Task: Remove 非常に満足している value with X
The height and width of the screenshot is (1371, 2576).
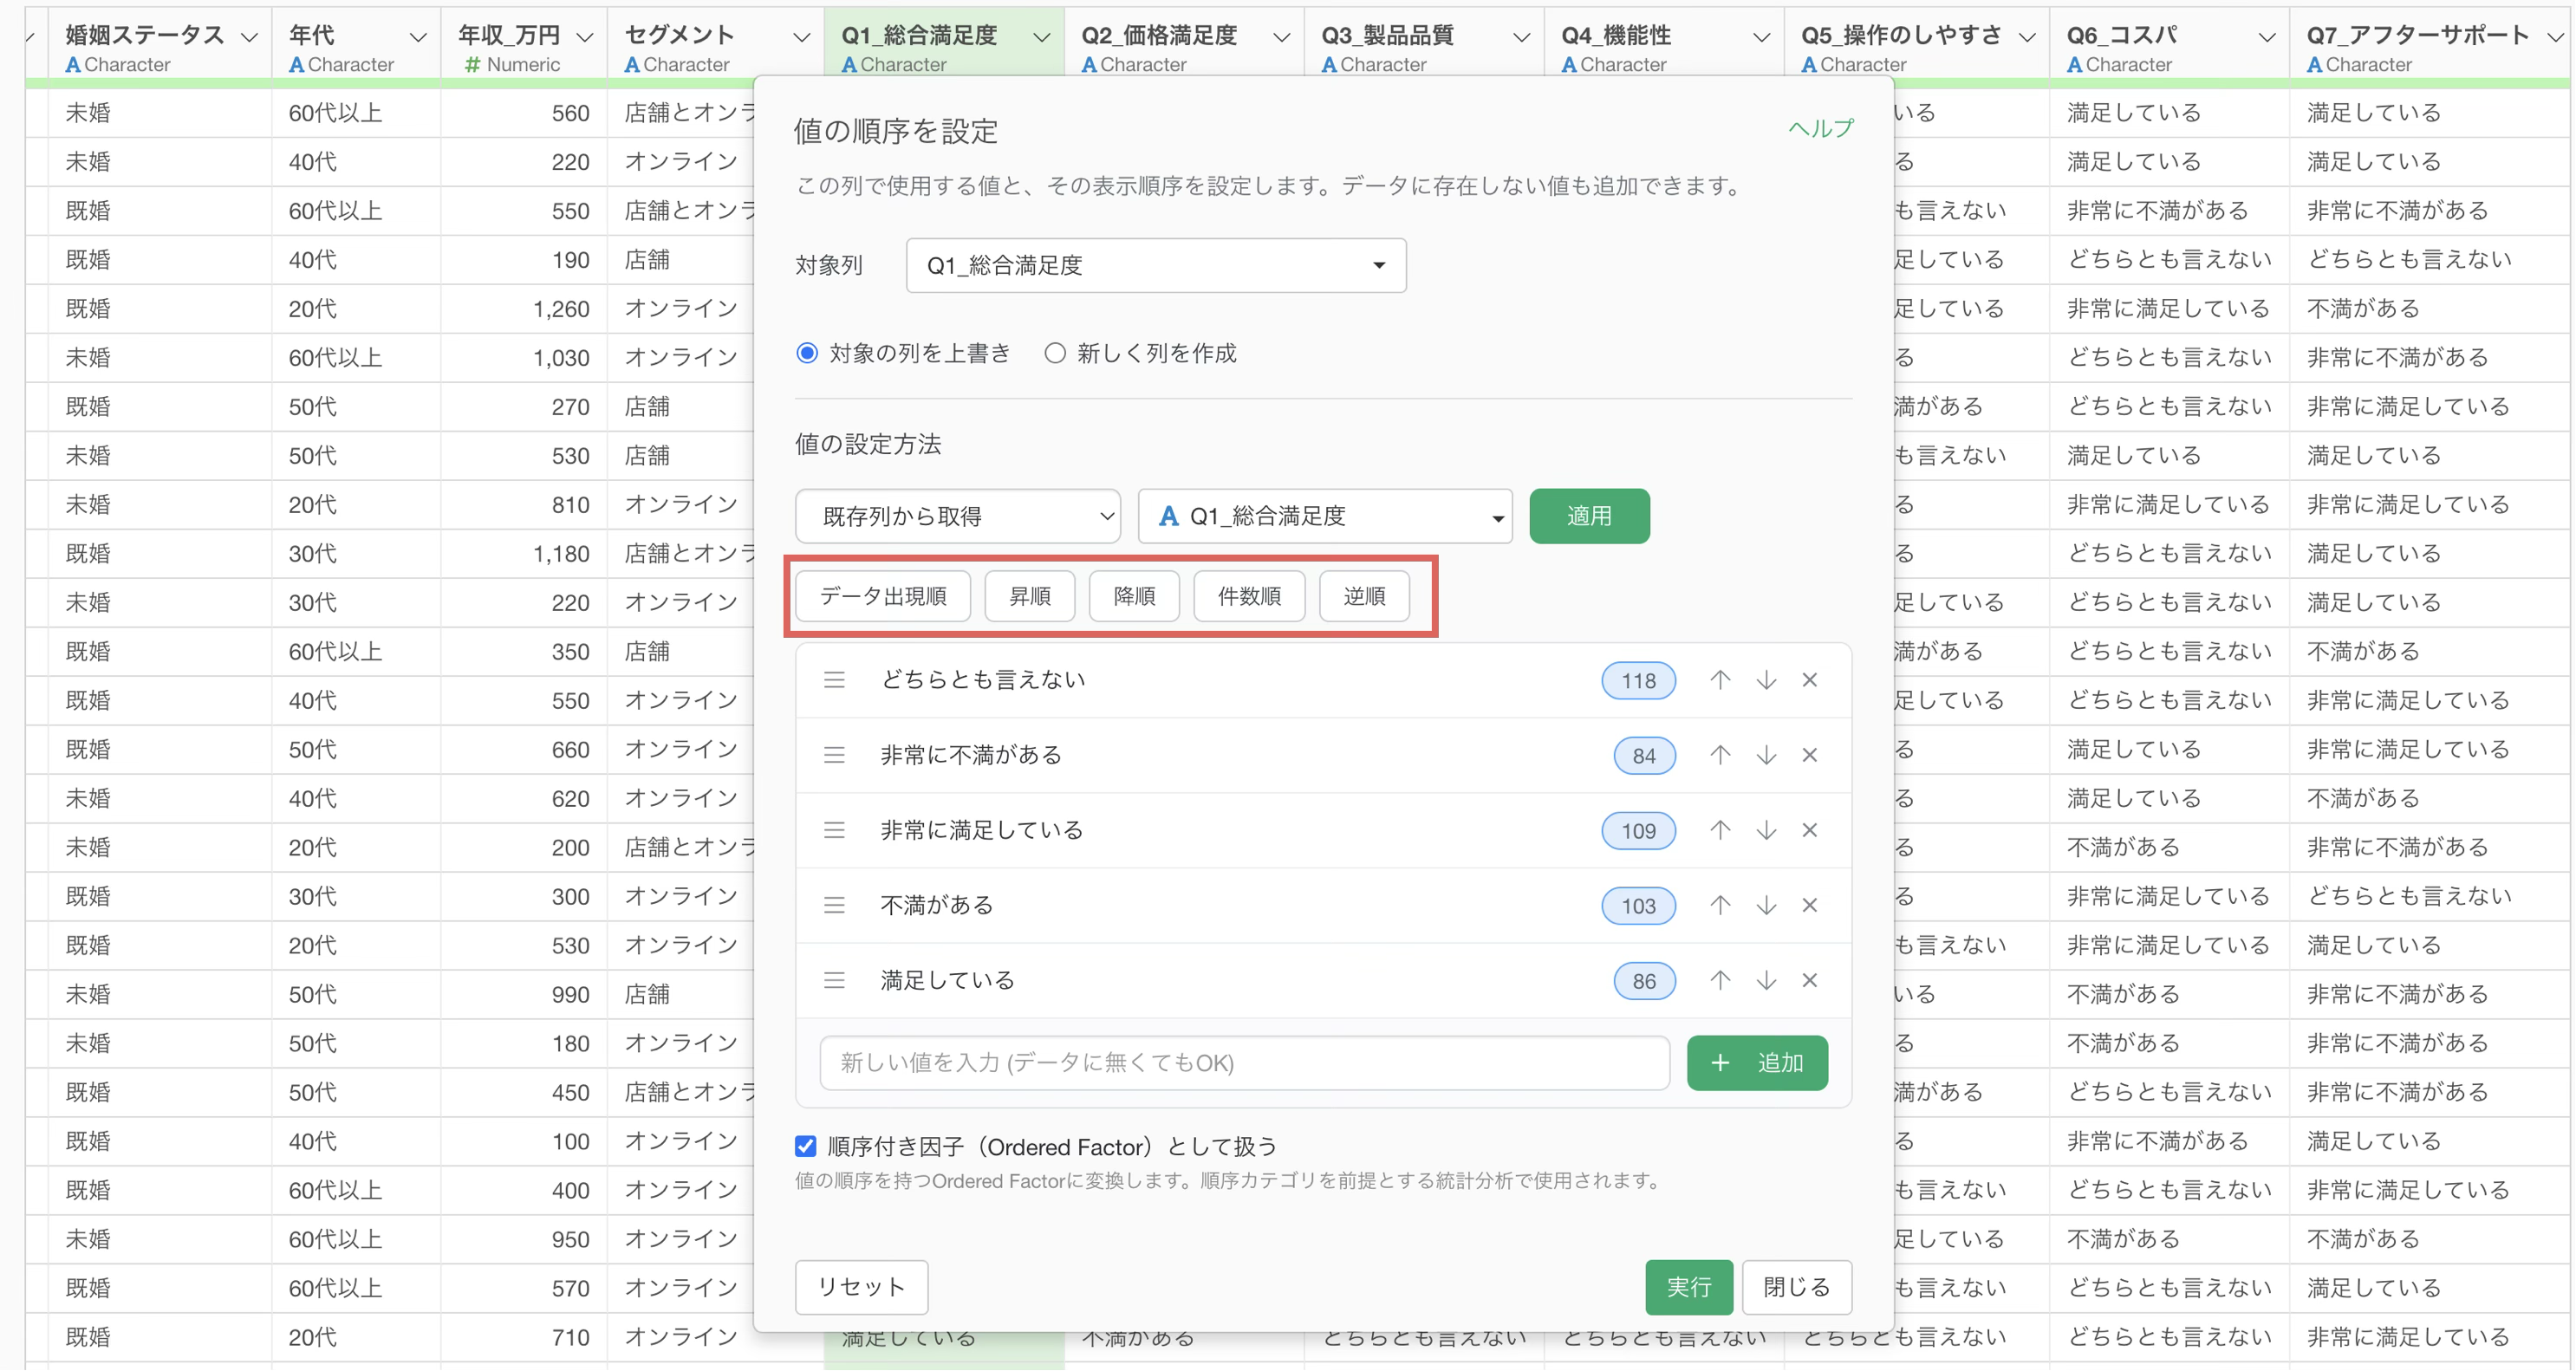Action: (1809, 830)
